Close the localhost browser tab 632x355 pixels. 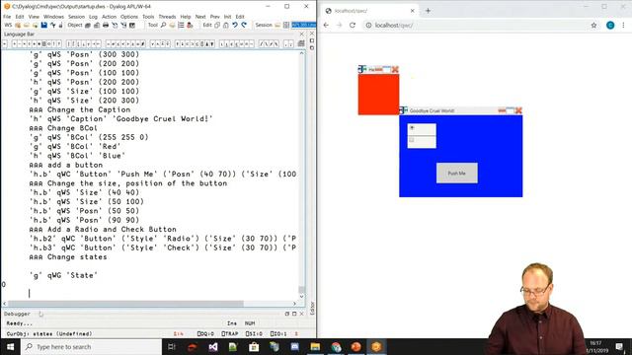413,11
